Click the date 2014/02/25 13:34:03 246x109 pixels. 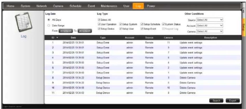pyautogui.click(x=73, y=93)
